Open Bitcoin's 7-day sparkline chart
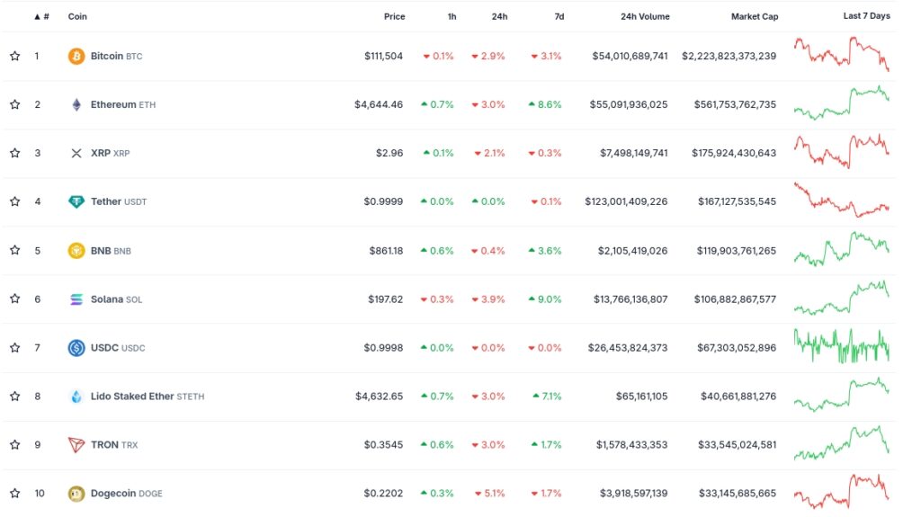The width and height of the screenshot is (921, 517). [842, 53]
